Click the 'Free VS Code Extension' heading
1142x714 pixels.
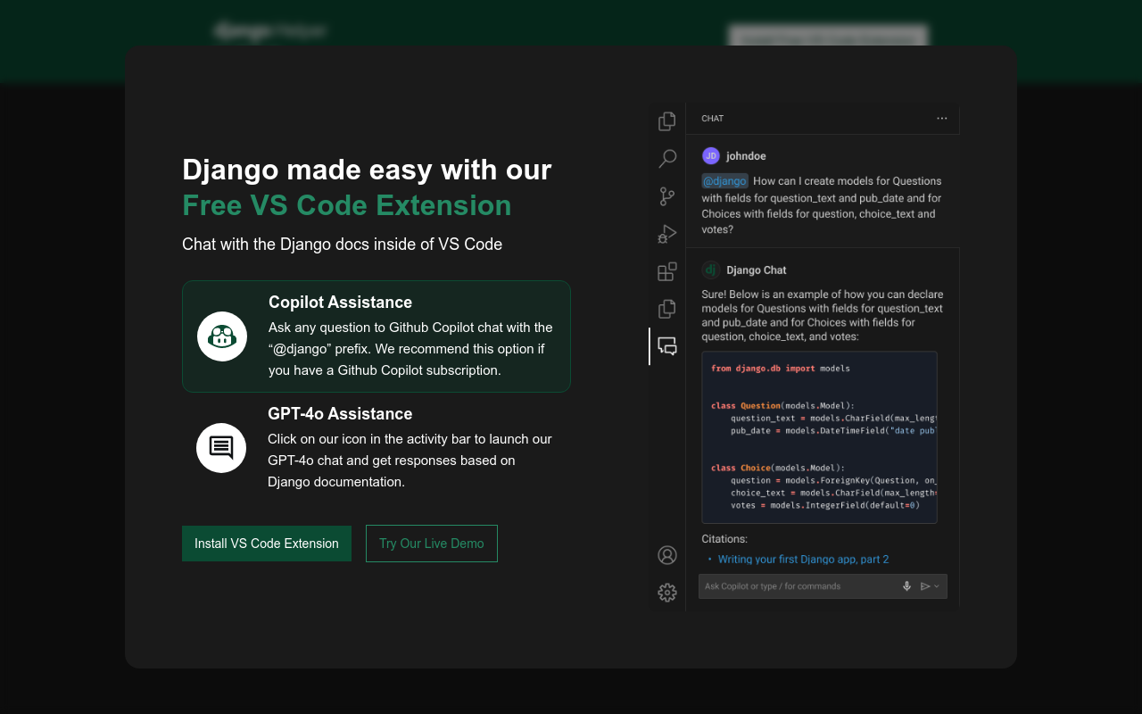click(347, 205)
